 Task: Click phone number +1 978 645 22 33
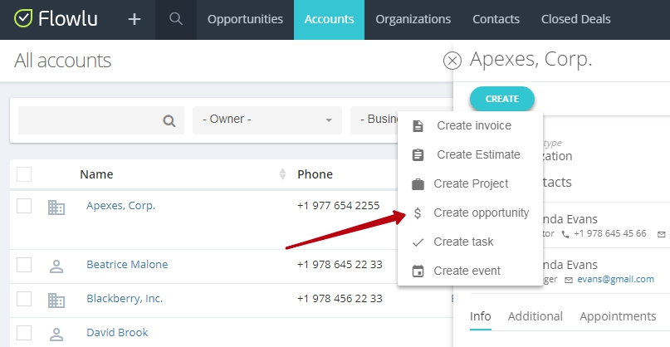click(340, 265)
